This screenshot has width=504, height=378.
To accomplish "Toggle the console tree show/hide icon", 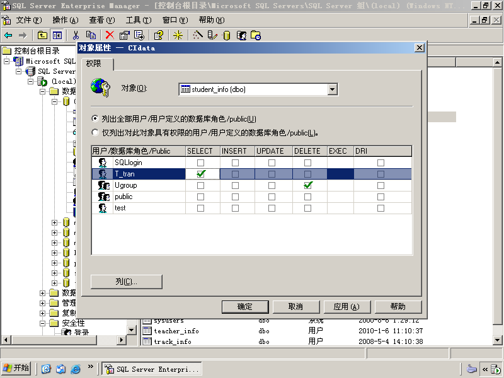I will [57, 35].
